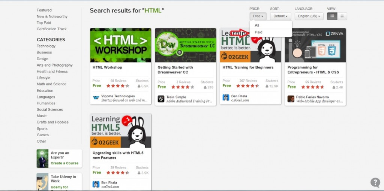Open the Price filter dropdown showing Free
The width and height of the screenshot is (384, 191).
point(258,16)
